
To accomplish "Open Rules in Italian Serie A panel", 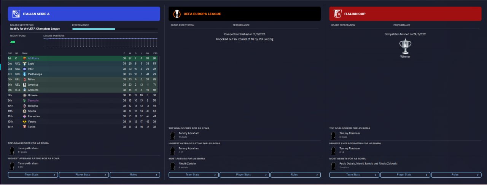I will [x=135, y=175].
